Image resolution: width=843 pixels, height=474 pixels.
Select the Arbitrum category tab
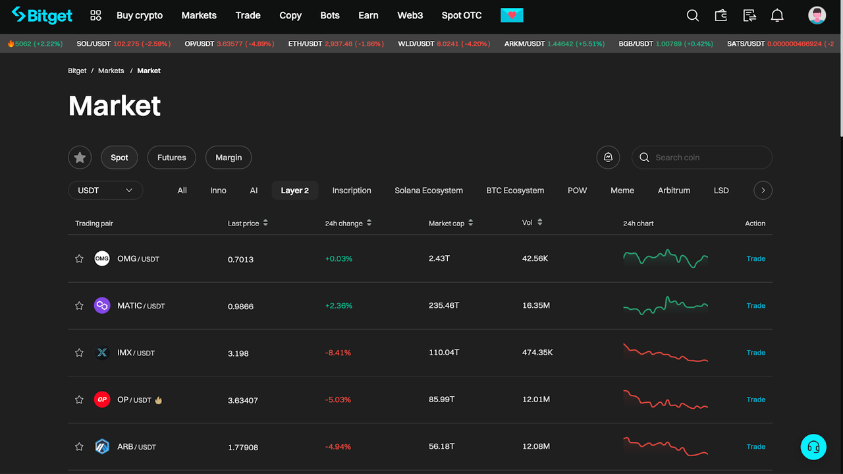(x=674, y=191)
